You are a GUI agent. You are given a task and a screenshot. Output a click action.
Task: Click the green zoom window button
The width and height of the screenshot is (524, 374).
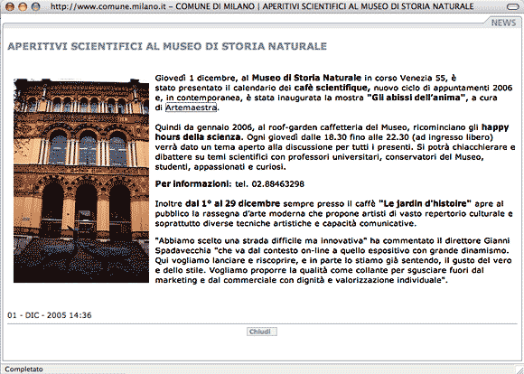[x=35, y=6]
